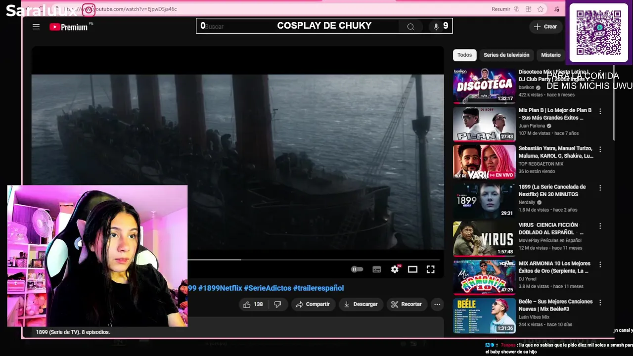Click Resumir in the address bar

click(501, 9)
